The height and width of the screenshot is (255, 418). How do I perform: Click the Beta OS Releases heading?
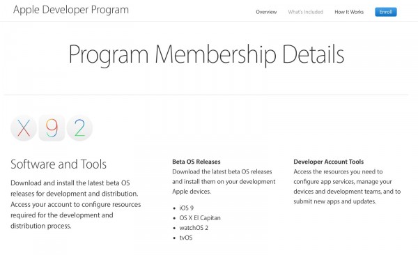pos(196,162)
